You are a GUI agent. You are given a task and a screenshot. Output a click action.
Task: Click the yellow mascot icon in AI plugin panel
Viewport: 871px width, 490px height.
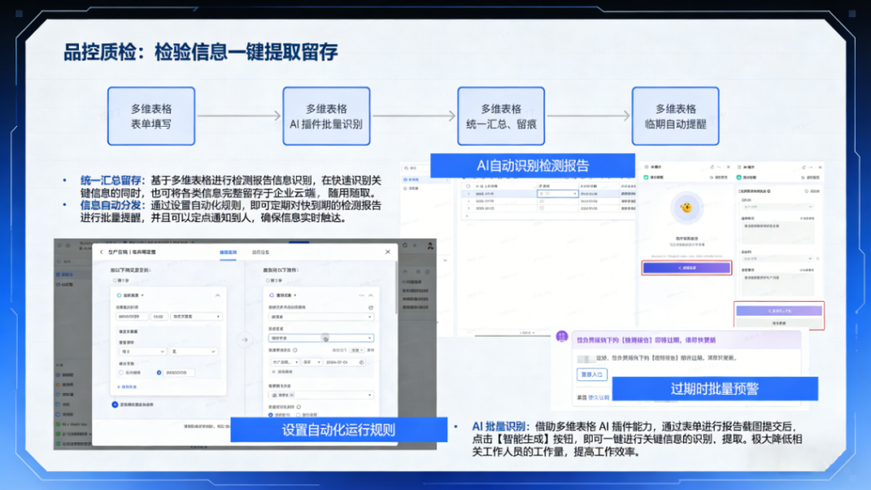pyautogui.click(x=686, y=208)
